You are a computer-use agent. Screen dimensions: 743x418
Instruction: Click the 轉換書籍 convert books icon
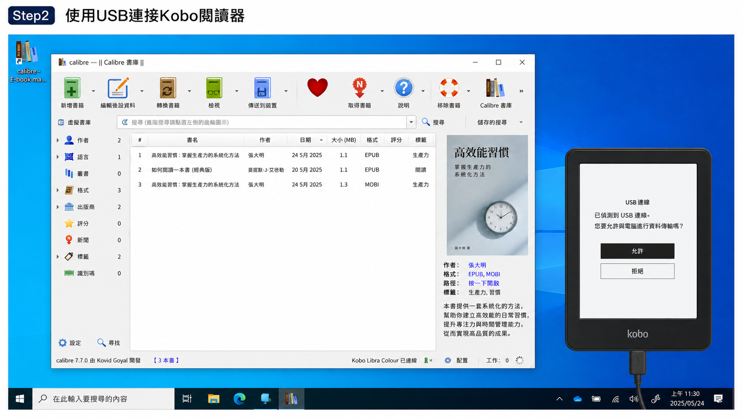click(x=168, y=88)
